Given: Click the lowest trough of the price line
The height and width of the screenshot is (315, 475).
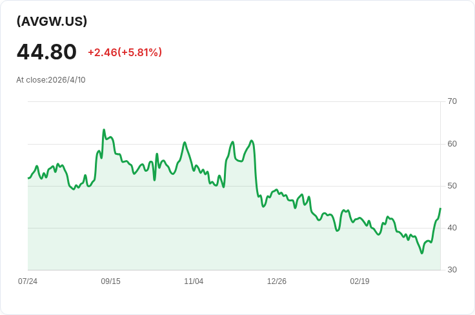Looking at the screenshot, I should pos(422,253).
